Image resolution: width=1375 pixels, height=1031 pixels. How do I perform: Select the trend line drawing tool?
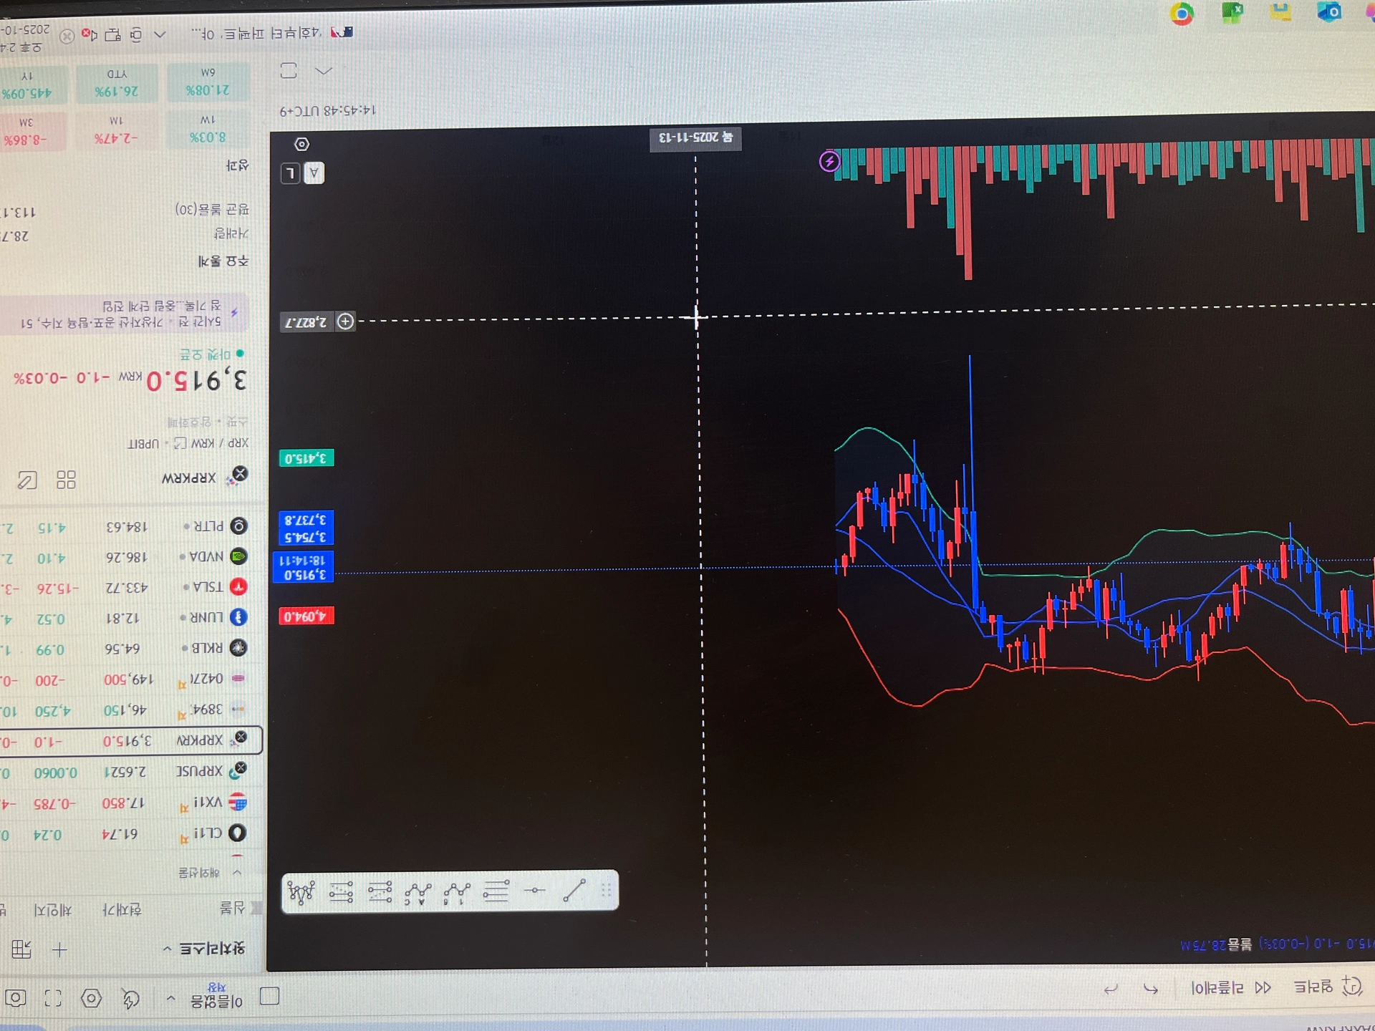[574, 891]
